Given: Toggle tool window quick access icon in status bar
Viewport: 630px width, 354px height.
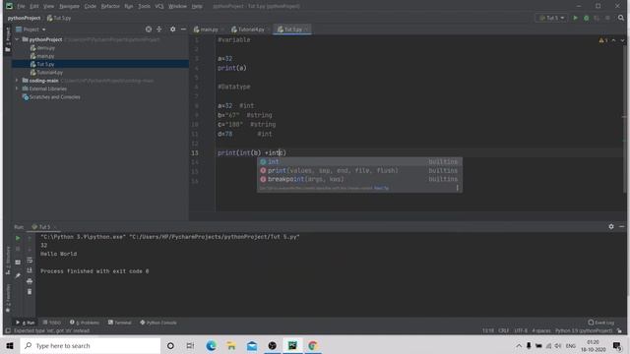Looking at the screenshot, I should pyautogui.click(x=8, y=330).
